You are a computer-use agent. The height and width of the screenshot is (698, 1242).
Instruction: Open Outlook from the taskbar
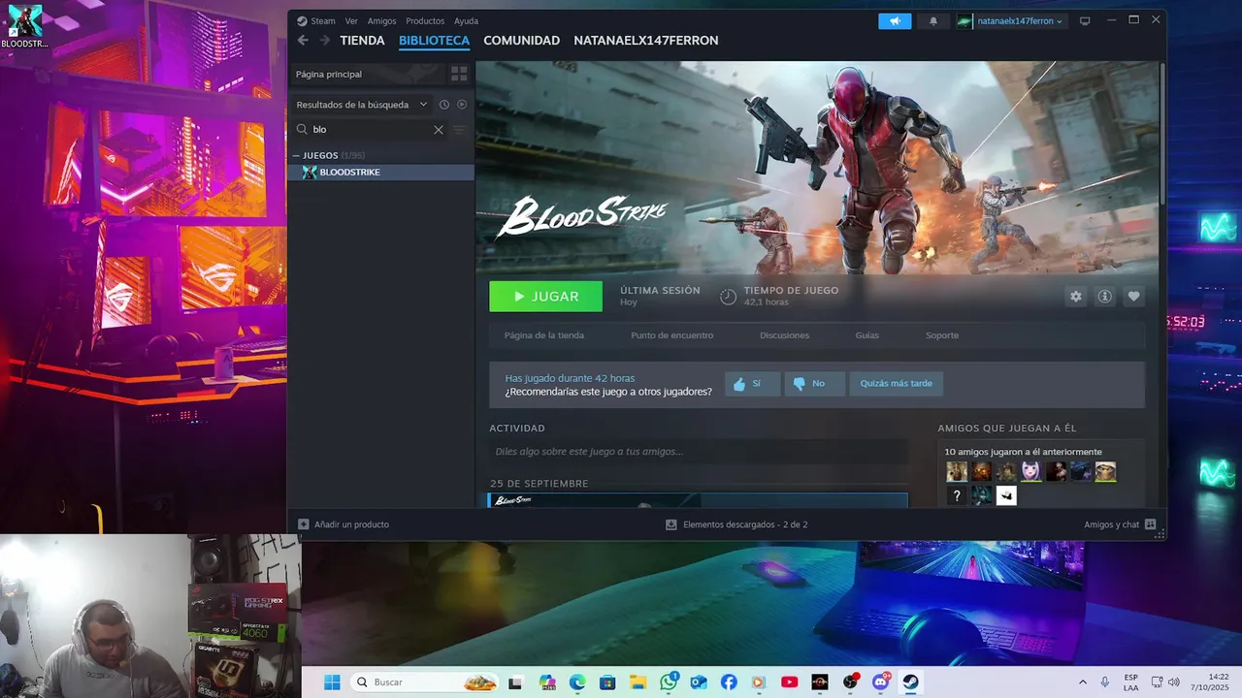click(699, 682)
